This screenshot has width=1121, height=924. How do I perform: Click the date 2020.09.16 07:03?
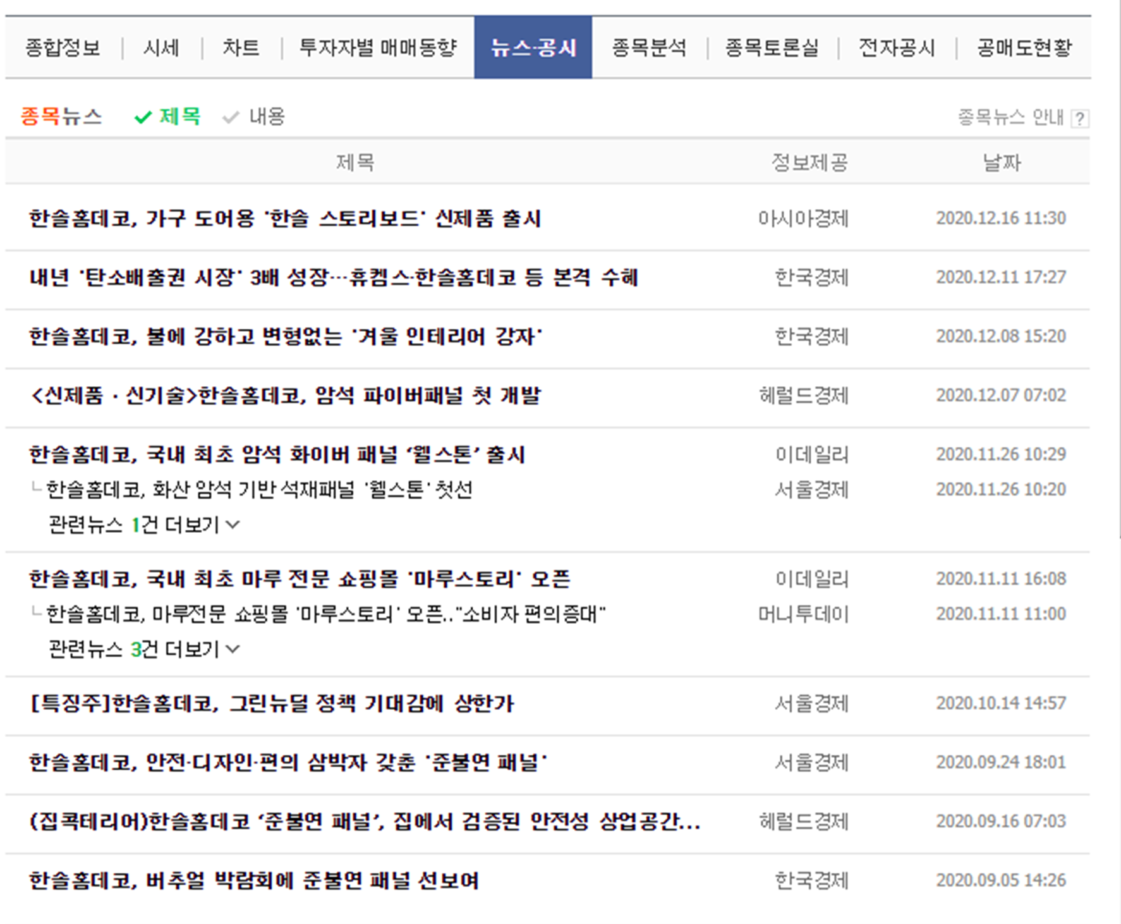1001,822
